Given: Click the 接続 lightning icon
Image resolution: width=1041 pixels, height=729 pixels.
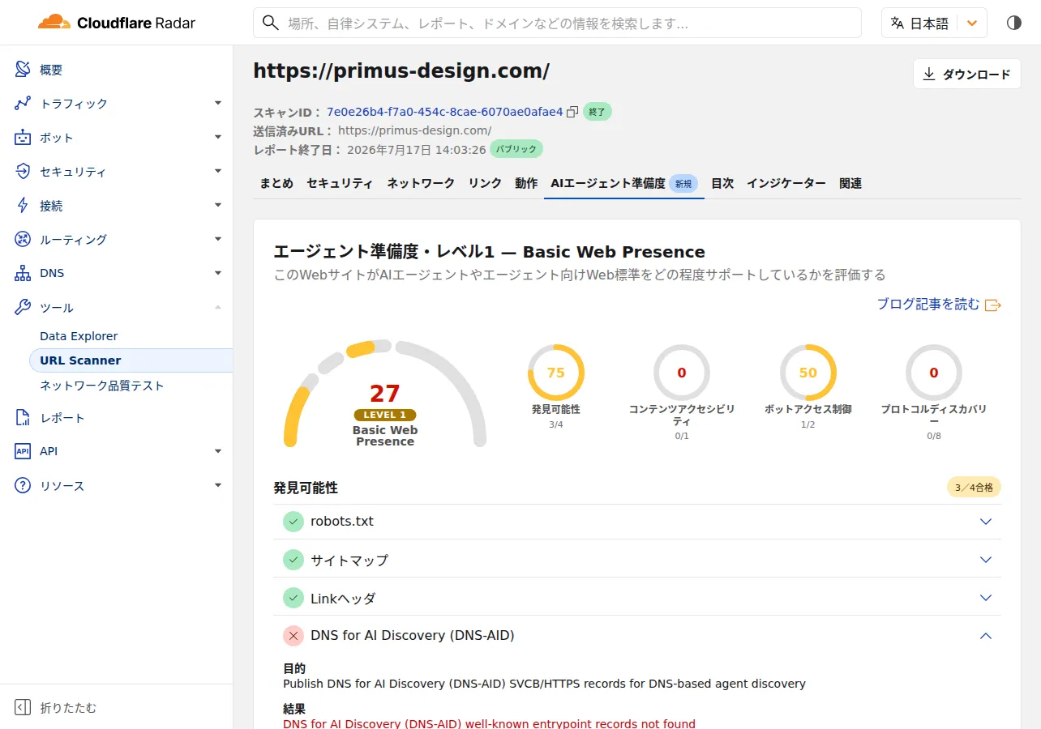Looking at the screenshot, I should tap(23, 206).
